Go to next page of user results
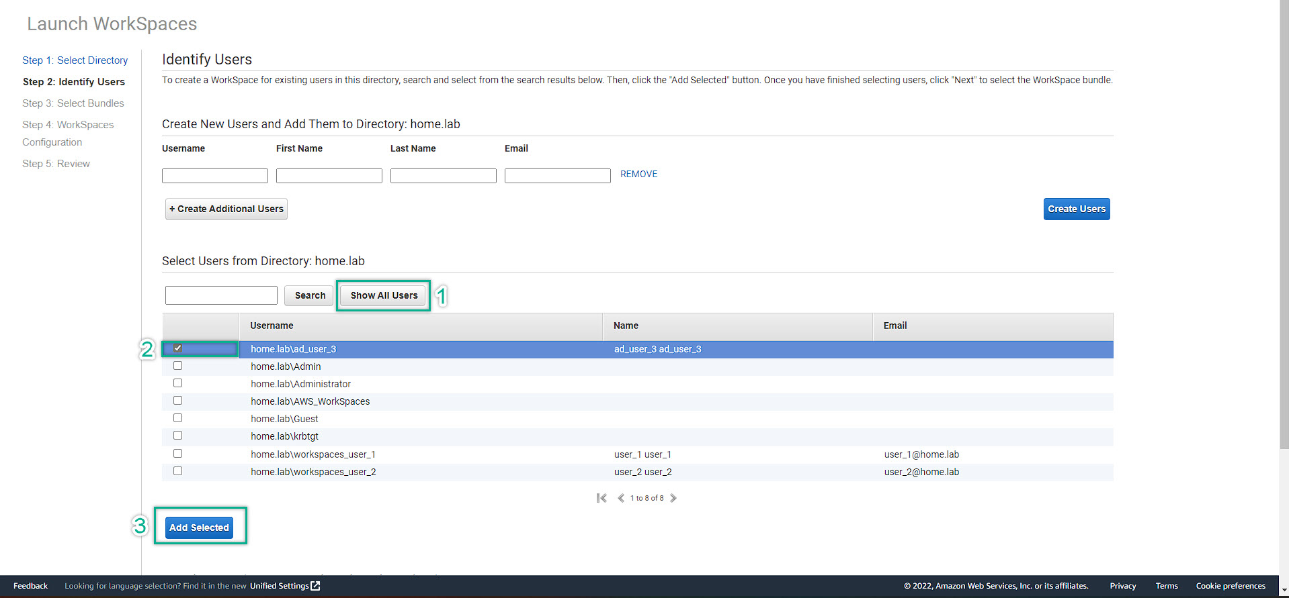Viewport: 1289px width, 598px height. coord(673,498)
